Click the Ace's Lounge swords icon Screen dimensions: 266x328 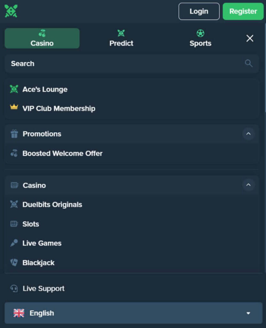(14, 89)
